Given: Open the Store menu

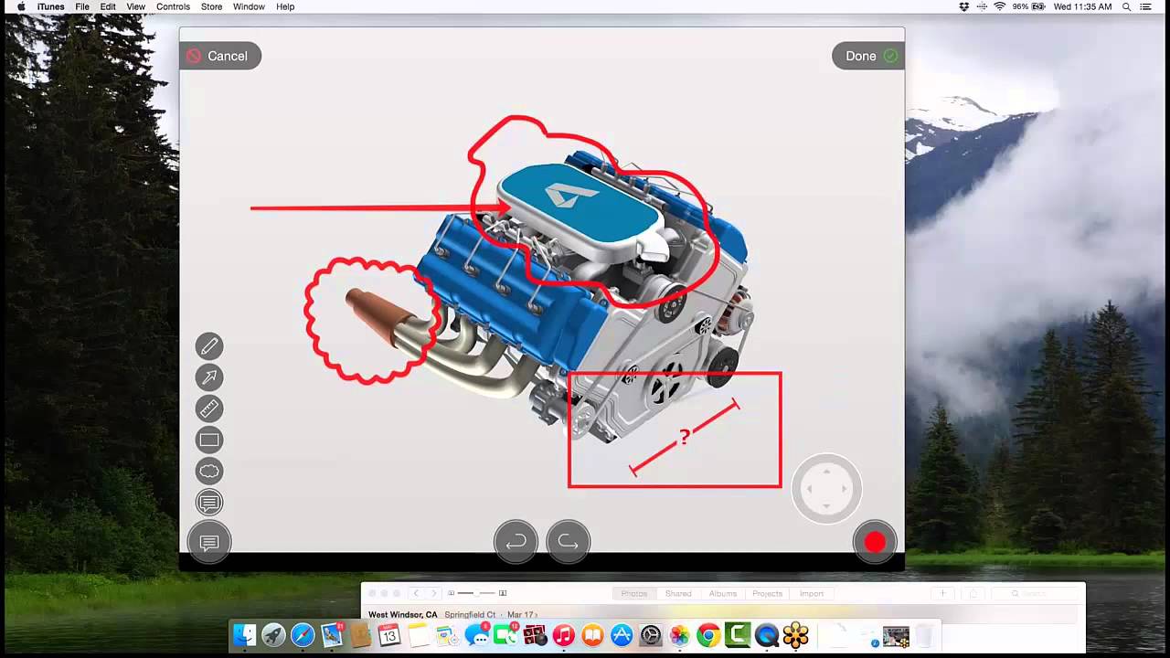Looking at the screenshot, I should 211,6.
